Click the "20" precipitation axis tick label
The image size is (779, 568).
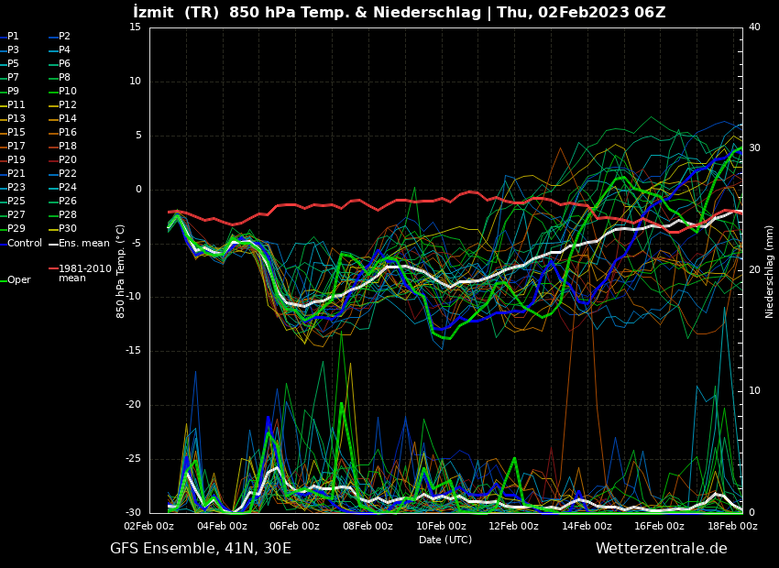point(754,269)
